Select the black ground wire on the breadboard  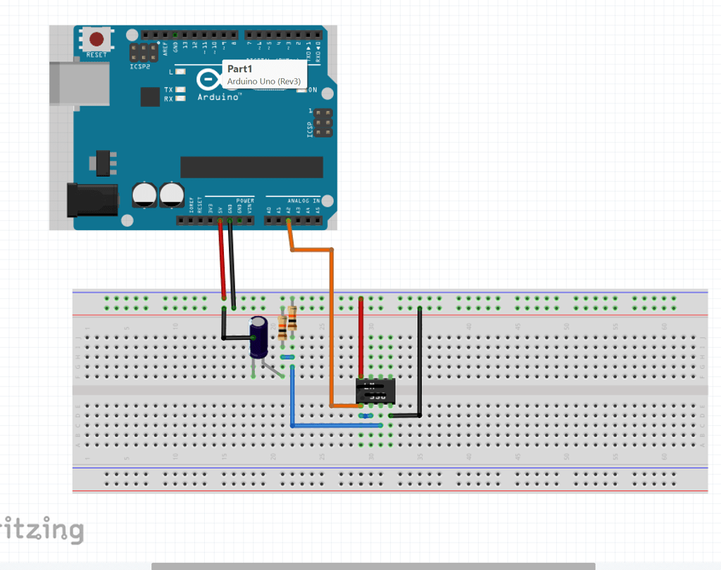[x=421, y=359]
